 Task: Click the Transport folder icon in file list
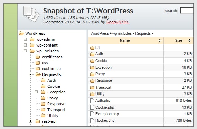[x=92, y=87]
